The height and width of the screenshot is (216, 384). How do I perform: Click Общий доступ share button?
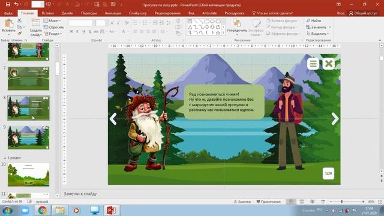[363, 13]
